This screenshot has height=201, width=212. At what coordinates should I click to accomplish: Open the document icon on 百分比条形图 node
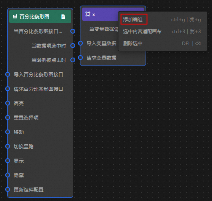pyautogui.click(x=63, y=17)
